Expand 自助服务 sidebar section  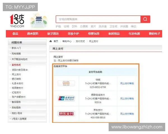(x=27, y=107)
